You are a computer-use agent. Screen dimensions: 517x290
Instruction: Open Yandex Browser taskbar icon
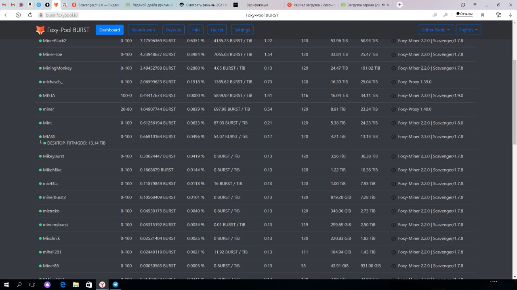(x=103, y=284)
